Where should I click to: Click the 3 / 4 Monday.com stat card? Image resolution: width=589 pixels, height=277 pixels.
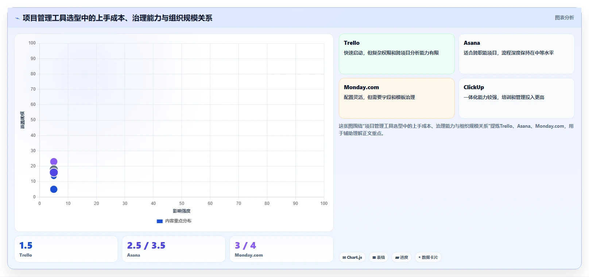pos(282,249)
